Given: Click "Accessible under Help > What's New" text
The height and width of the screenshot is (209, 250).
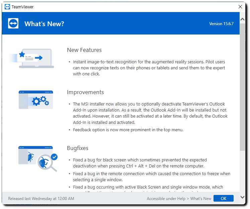Looking at the screenshot, I should click(x=179, y=199).
